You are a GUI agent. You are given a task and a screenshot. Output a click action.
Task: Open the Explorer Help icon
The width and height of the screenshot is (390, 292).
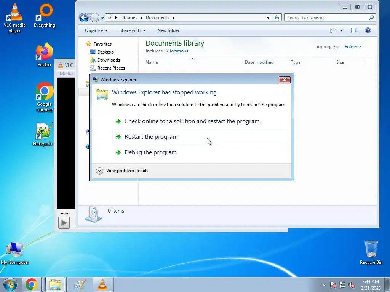(x=368, y=30)
